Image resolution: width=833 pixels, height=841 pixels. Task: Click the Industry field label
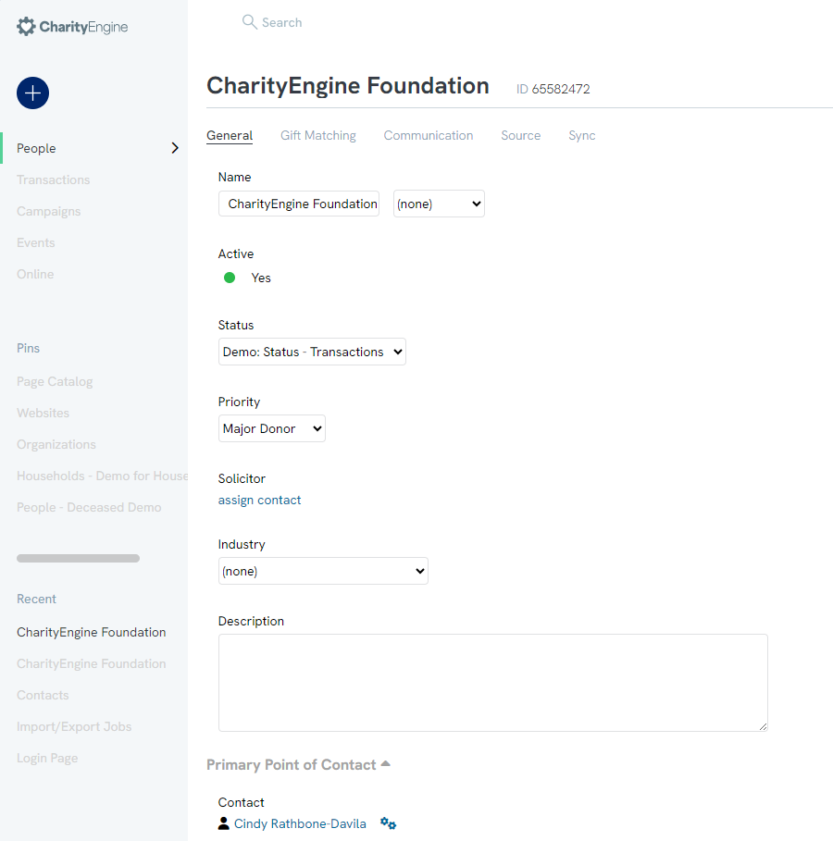[x=242, y=544]
